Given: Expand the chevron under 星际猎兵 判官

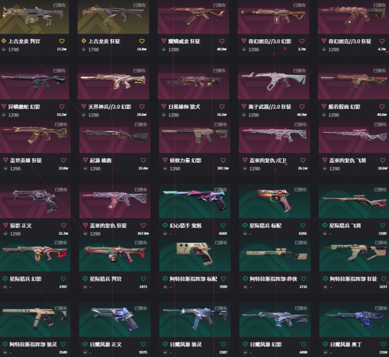Looking at the screenshot, I should pos(85,287).
